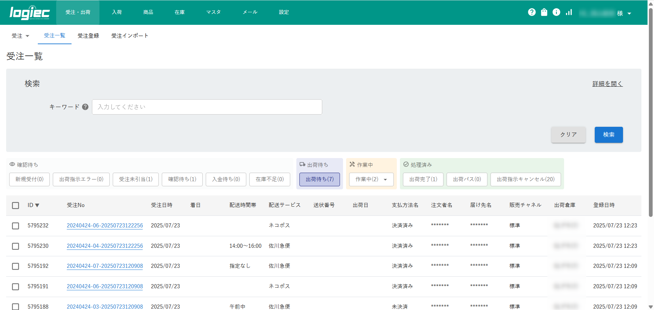Click the ID column sort arrow

[37, 205]
